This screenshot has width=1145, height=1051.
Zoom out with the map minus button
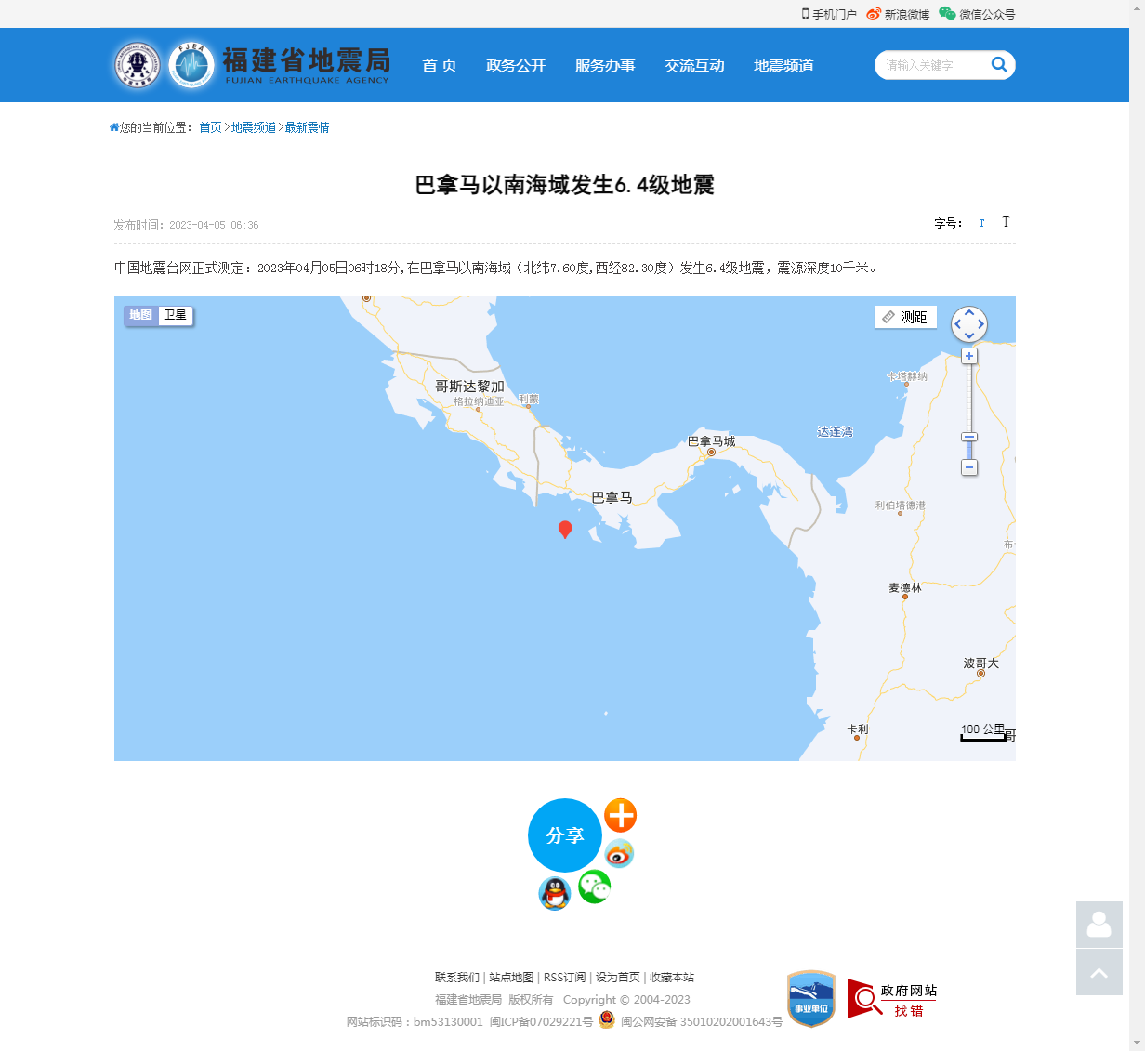(x=969, y=467)
